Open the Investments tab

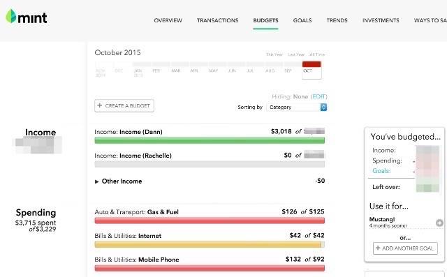381,20
